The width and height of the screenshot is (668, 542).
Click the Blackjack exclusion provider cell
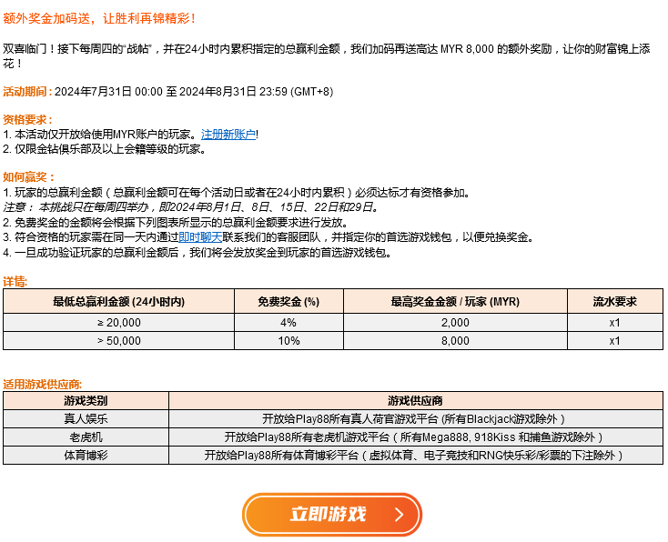tap(416, 419)
